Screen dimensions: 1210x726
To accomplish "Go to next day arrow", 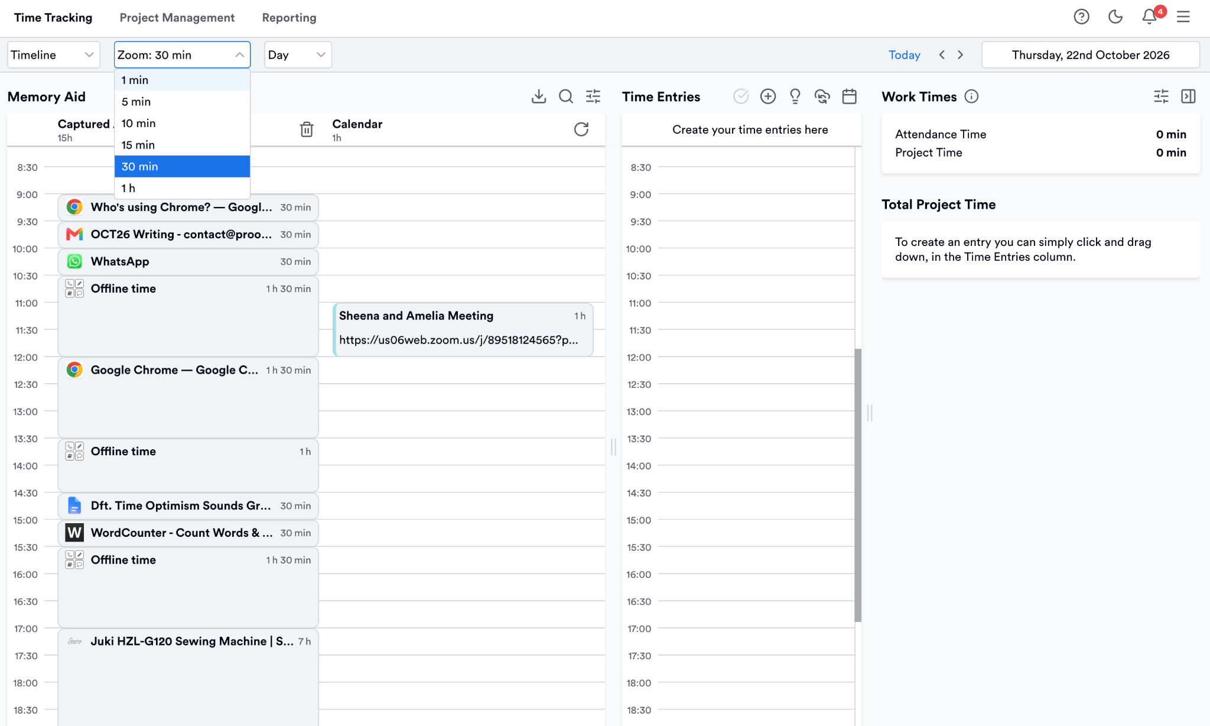I will [x=961, y=54].
